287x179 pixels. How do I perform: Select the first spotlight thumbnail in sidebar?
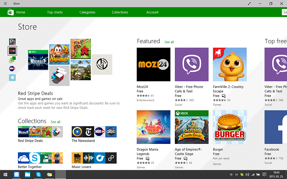click(x=13, y=42)
